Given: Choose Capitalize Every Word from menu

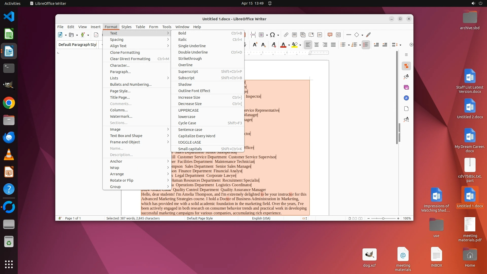Looking at the screenshot, I should point(197,136).
